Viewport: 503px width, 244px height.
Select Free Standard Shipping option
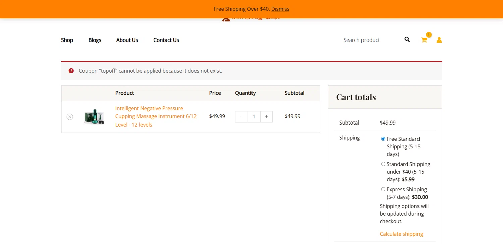tap(383, 139)
